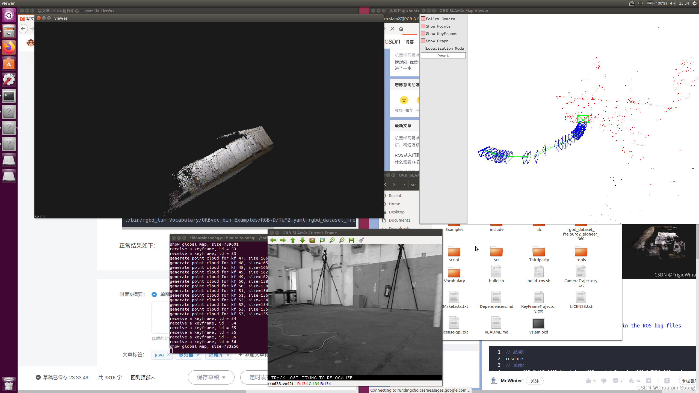Open the tools folder
Image resolution: width=699 pixels, height=393 pixels.
point(581,254)
